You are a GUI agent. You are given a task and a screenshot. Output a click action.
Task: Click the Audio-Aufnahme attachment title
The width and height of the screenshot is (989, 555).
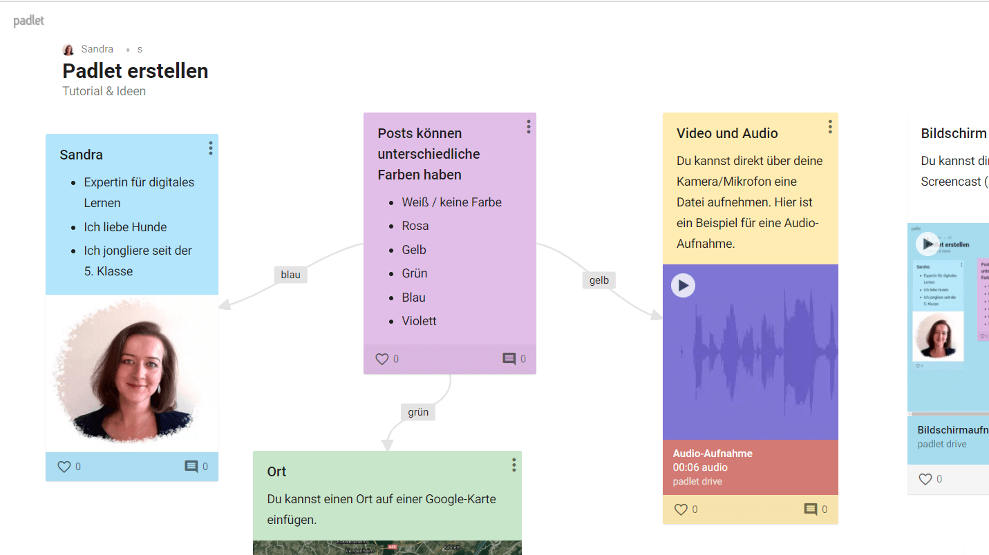click(713, 454)
